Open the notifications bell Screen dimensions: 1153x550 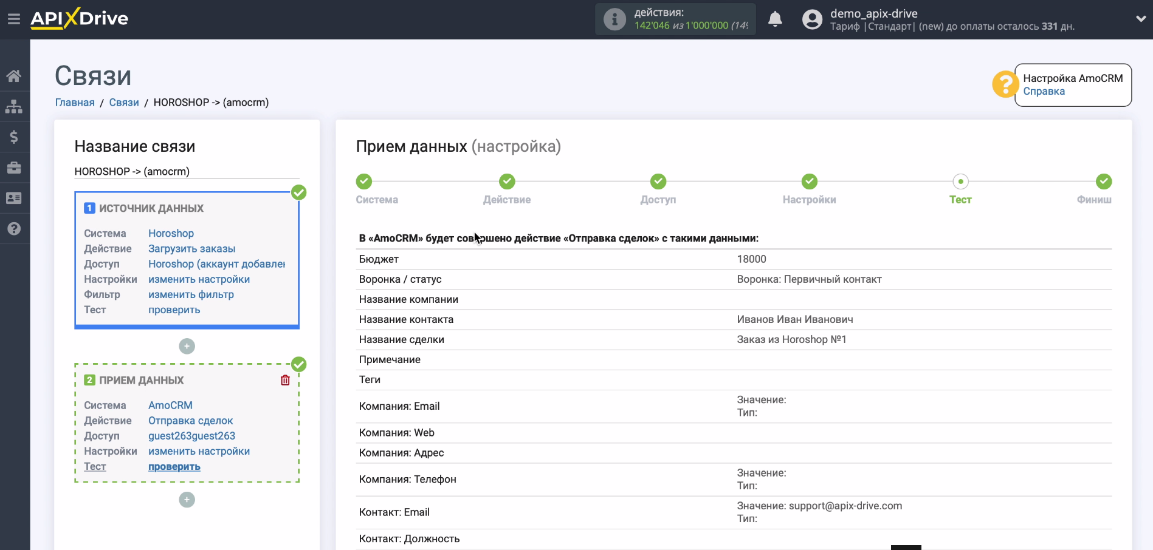775,19
